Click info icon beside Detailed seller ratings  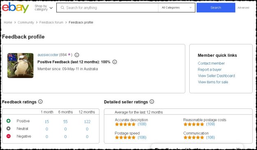(x=152, y=102)
